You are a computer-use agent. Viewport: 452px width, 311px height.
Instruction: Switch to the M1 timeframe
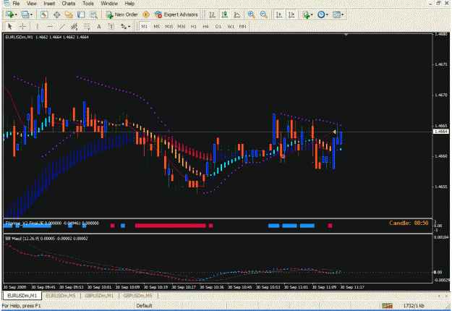(x=144, y=27)
